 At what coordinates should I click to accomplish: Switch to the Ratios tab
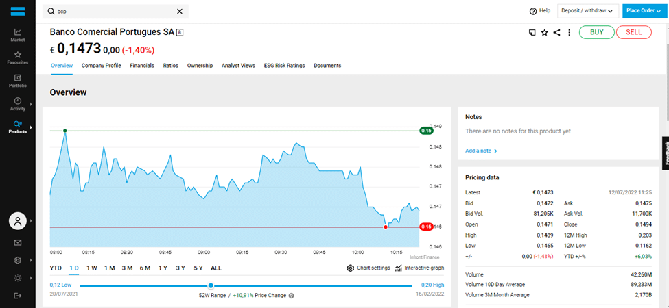coord(171,66)
